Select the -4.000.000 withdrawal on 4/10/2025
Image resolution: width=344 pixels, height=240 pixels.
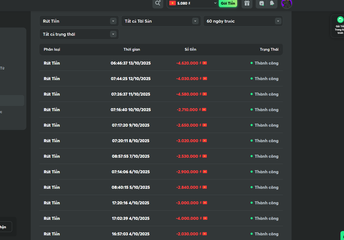[187, 218]
